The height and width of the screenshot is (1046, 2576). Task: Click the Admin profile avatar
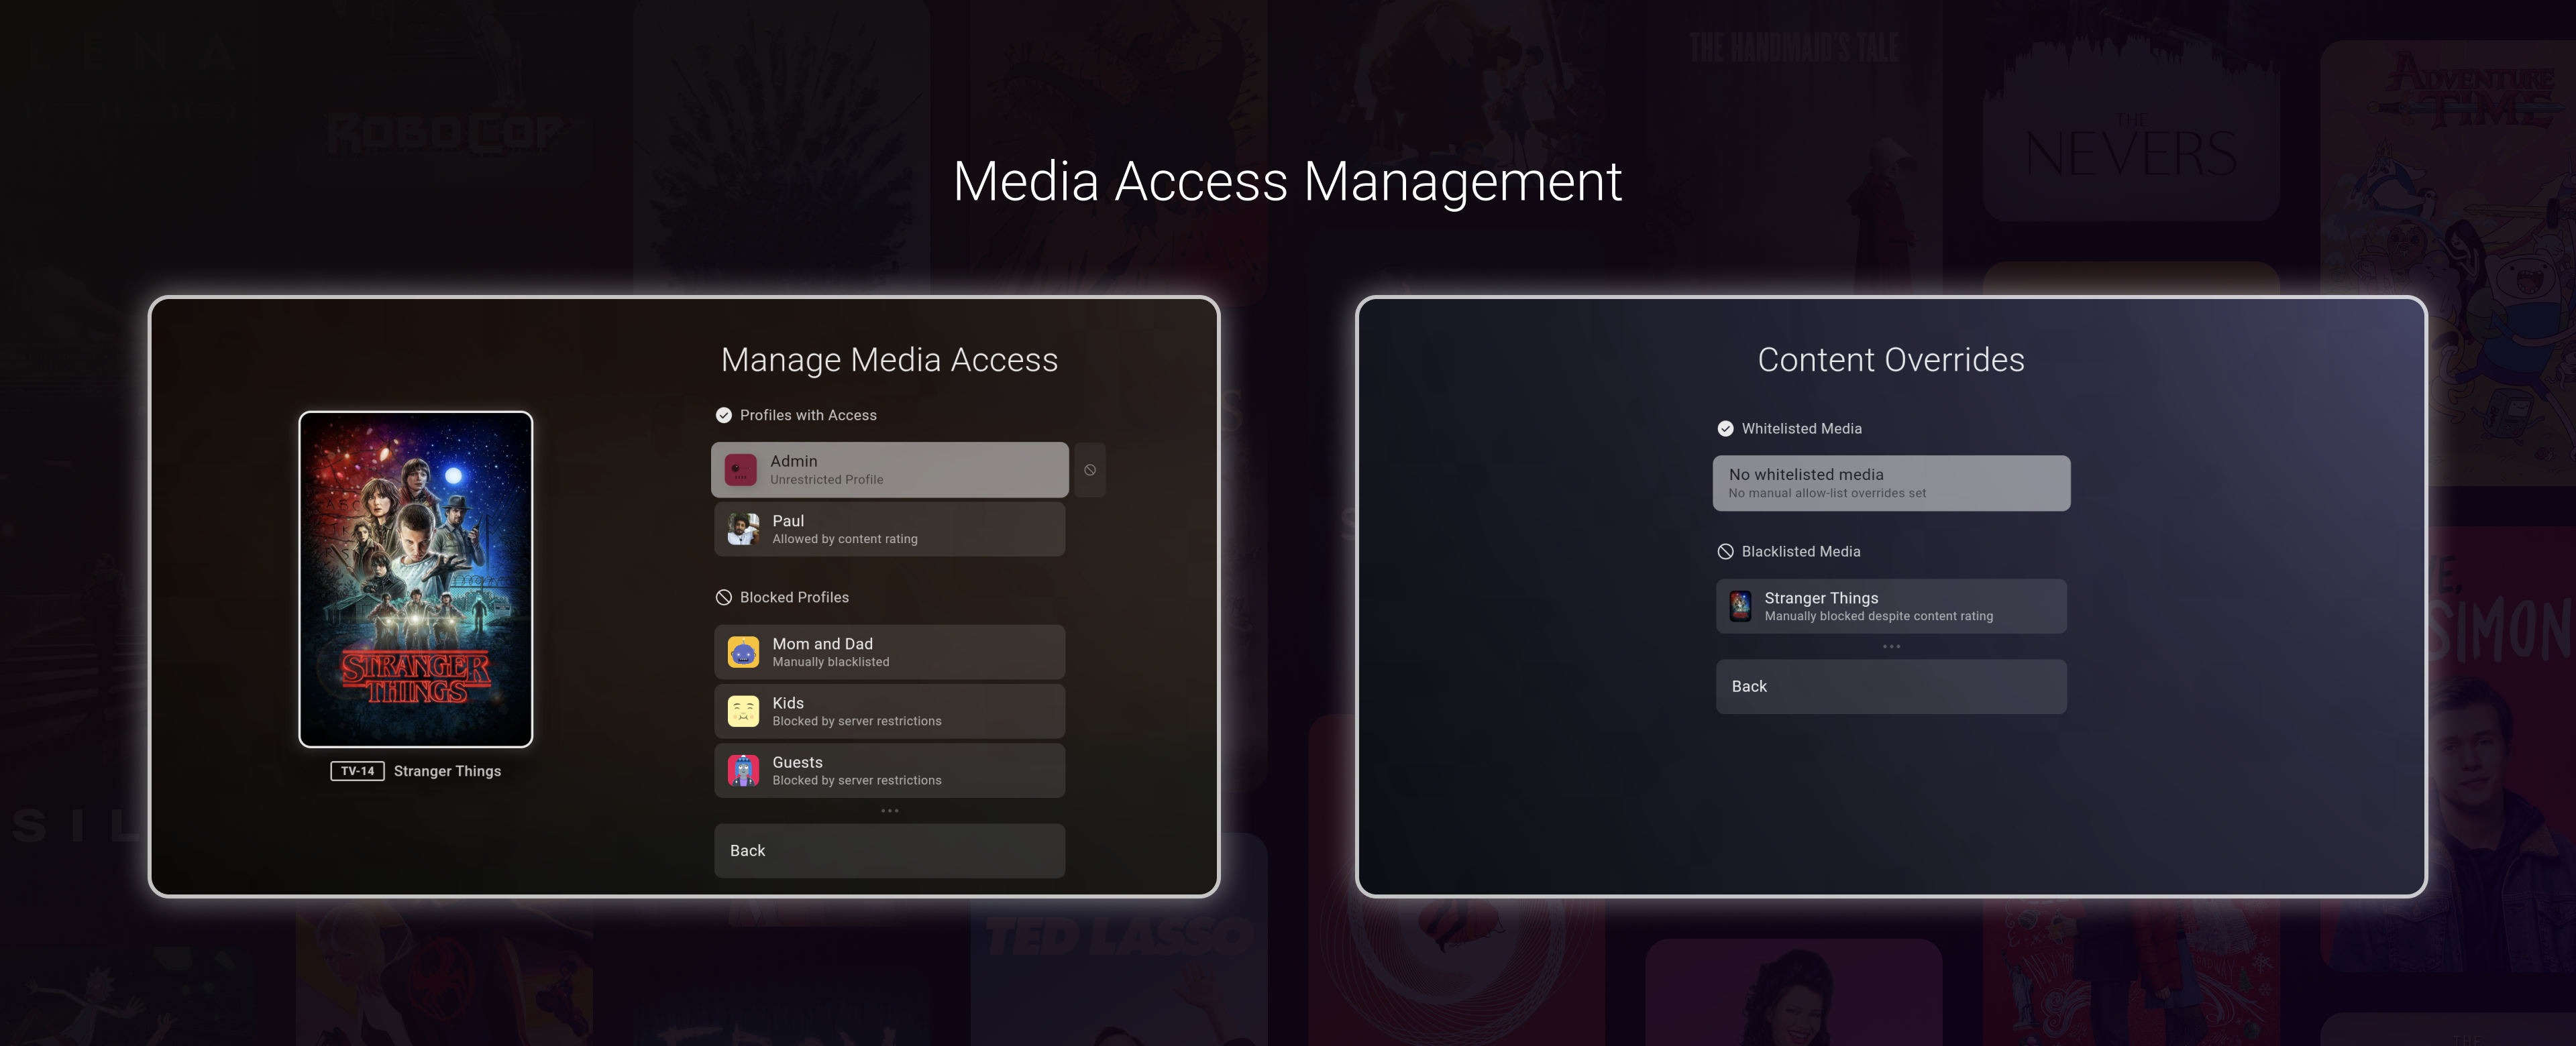(740, 470)
